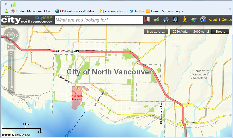Click the coordinates readout 494940.27 5463146.72
Screen dimensions: 233x138
coord(15,135)
